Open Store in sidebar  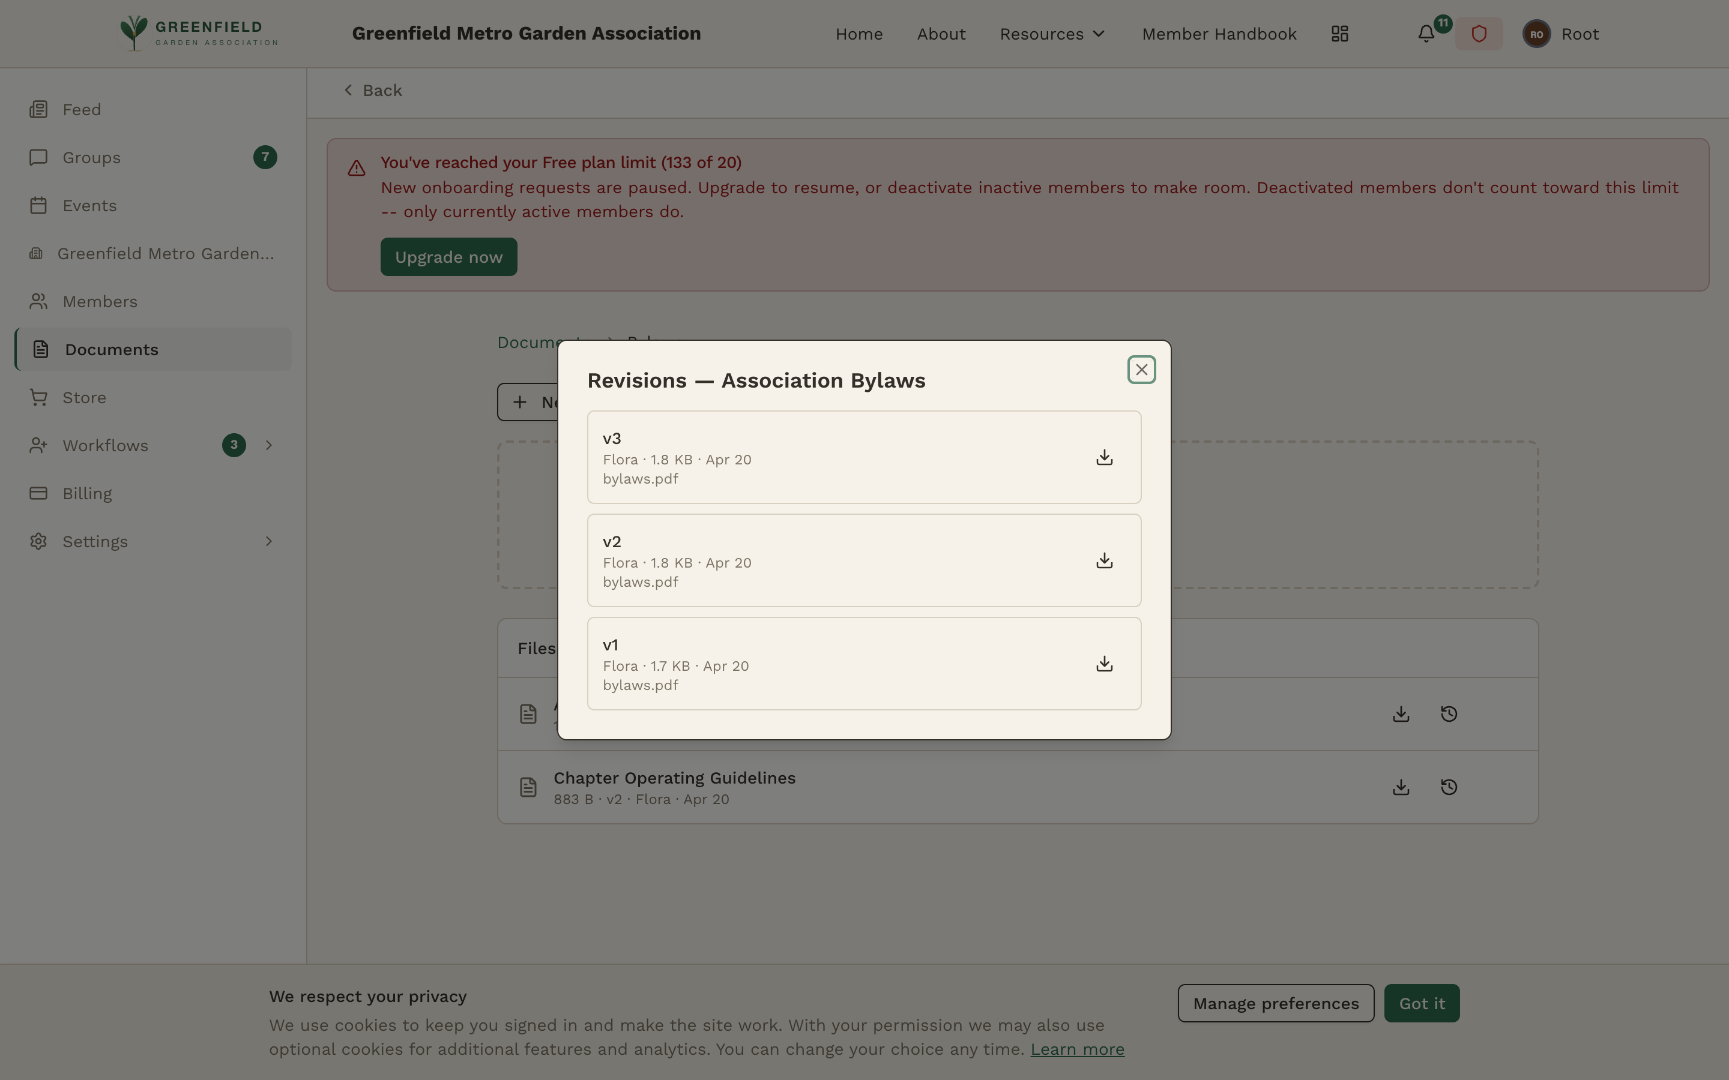click(153, 397)
